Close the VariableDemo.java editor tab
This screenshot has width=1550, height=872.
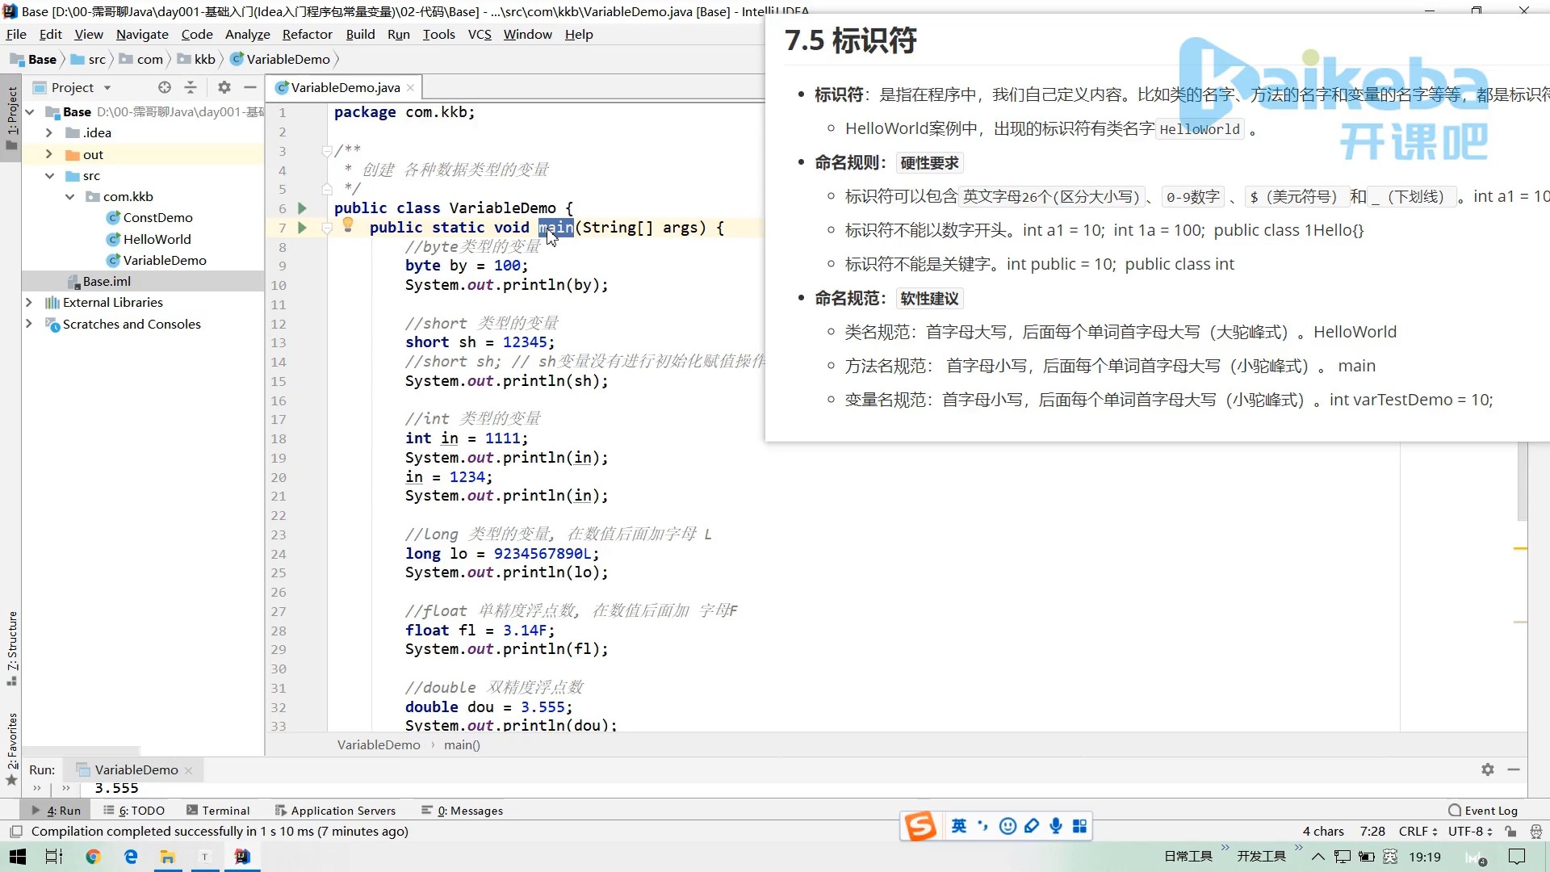[x=411, y=87]
